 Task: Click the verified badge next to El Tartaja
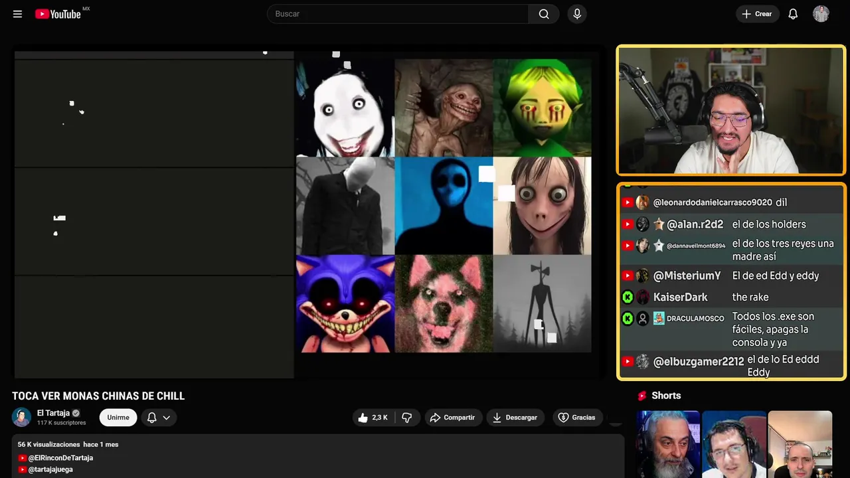click(76, 413)
